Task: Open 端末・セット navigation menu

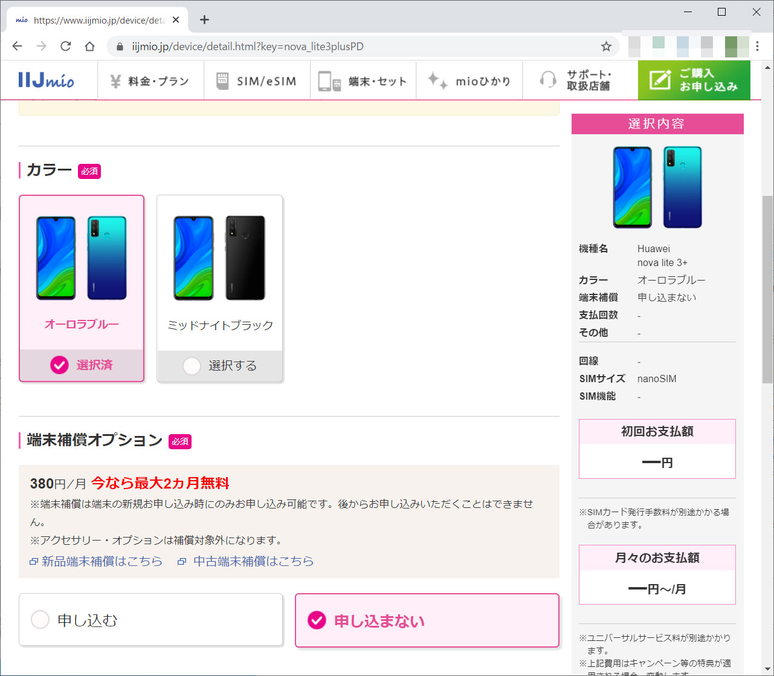Action: [363, 81]
